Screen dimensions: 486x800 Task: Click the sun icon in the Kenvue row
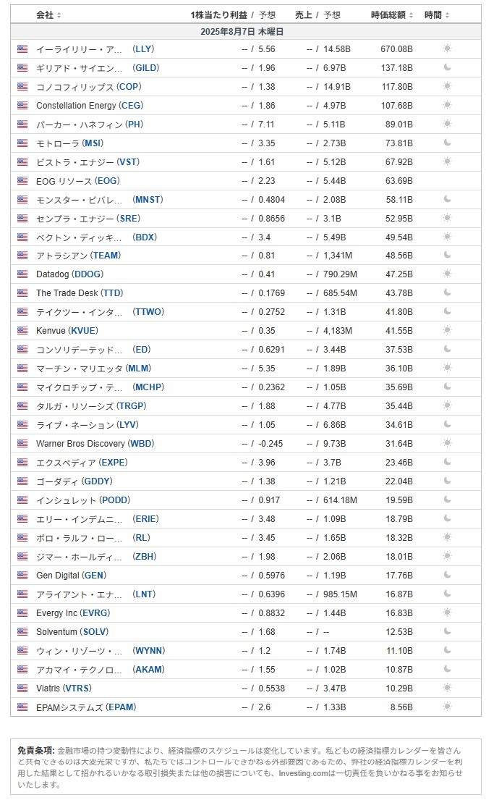click(x=448, y=330)
